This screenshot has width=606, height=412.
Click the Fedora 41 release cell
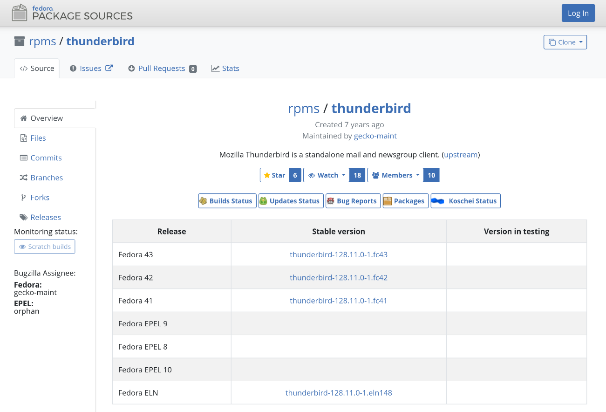click(x=172, y=301)
